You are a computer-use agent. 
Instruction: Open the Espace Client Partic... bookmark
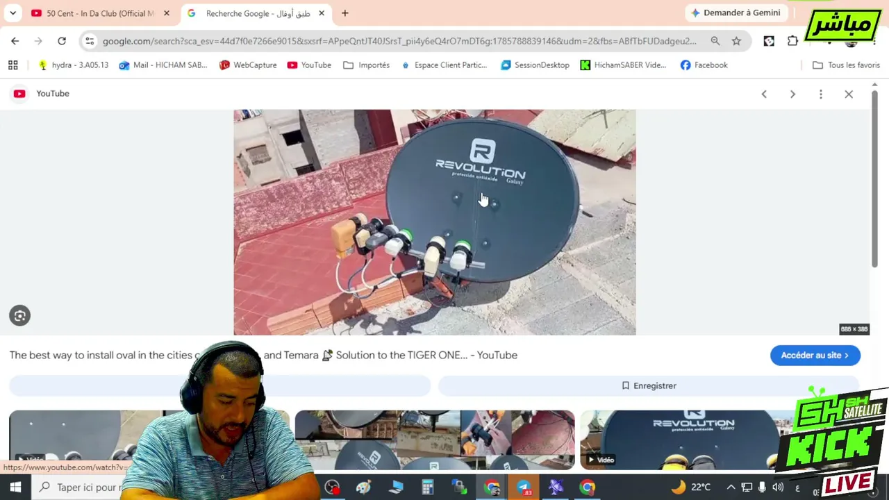tap(444, 65)
